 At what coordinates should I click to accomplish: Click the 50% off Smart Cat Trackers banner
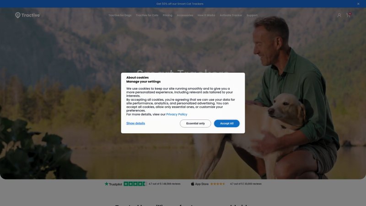coord(180,4)
